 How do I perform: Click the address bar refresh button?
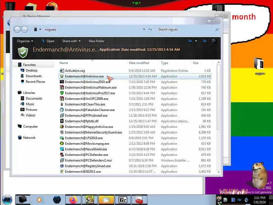[150, 29]
